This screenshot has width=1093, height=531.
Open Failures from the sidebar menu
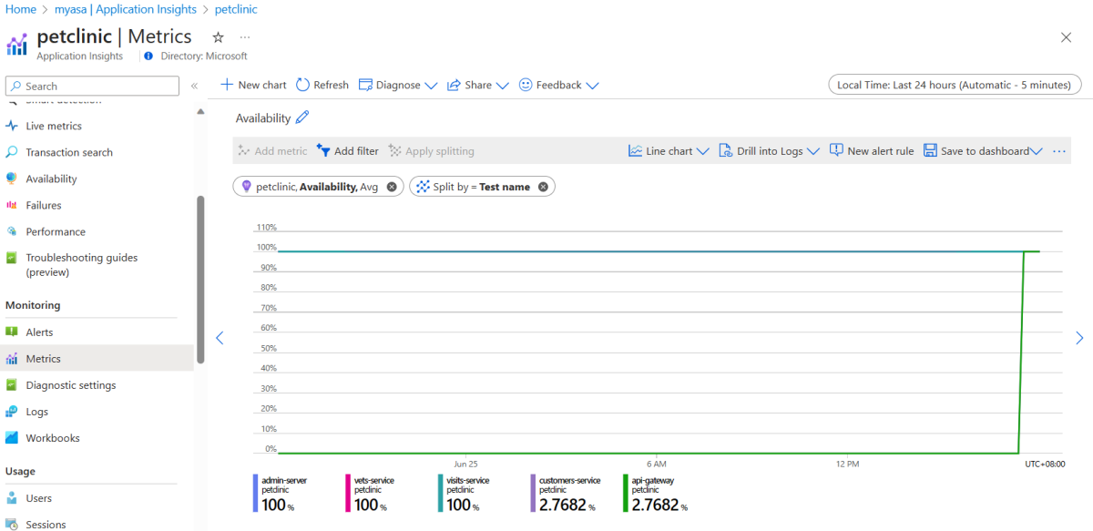pos(44,205)
